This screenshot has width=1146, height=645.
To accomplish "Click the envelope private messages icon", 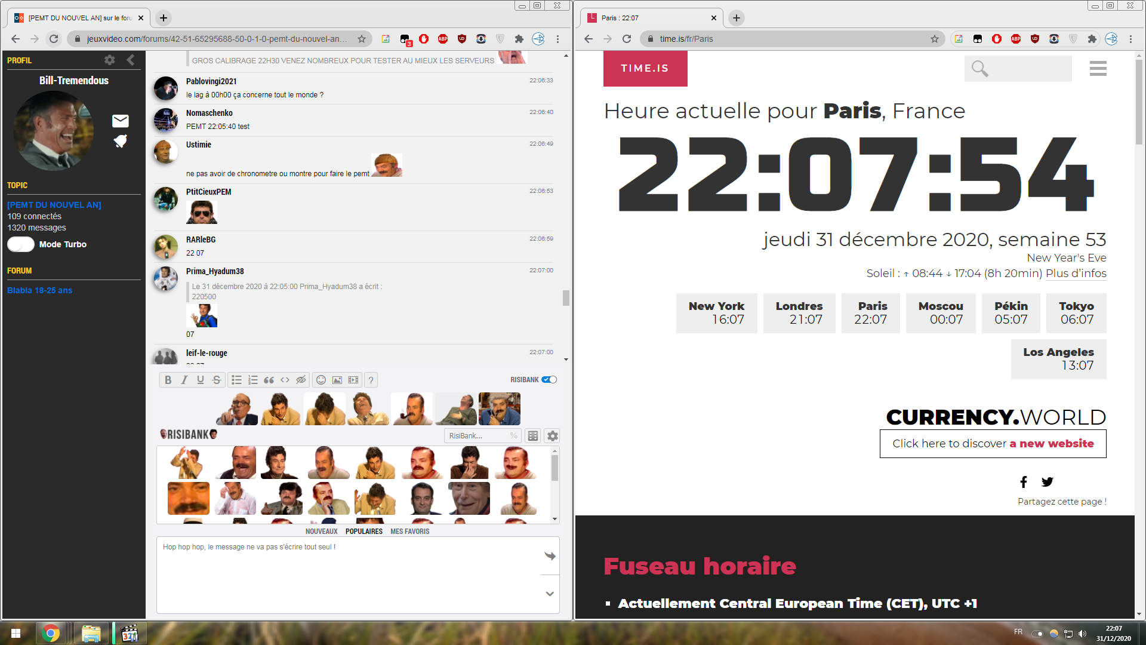I will tap(121, 121).
